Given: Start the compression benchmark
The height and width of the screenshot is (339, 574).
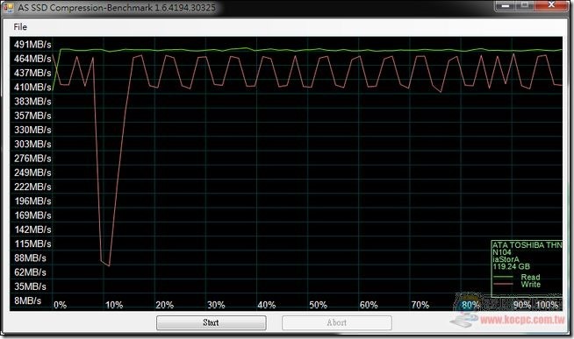Looking at the screenshot, I should (212, 322).
